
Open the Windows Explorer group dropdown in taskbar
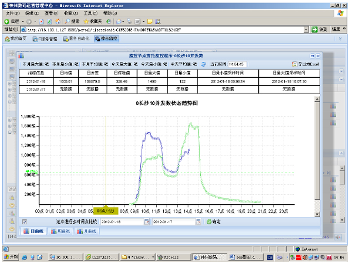click(x=153, y=257)
